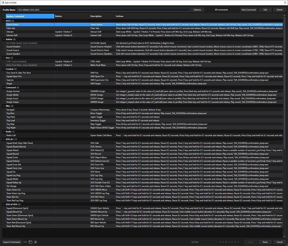Image resolution: width=288 pixels, height=246 pixels.
Task: Click the Edit button
Action: pyautogui.click(x=265, y=10)
